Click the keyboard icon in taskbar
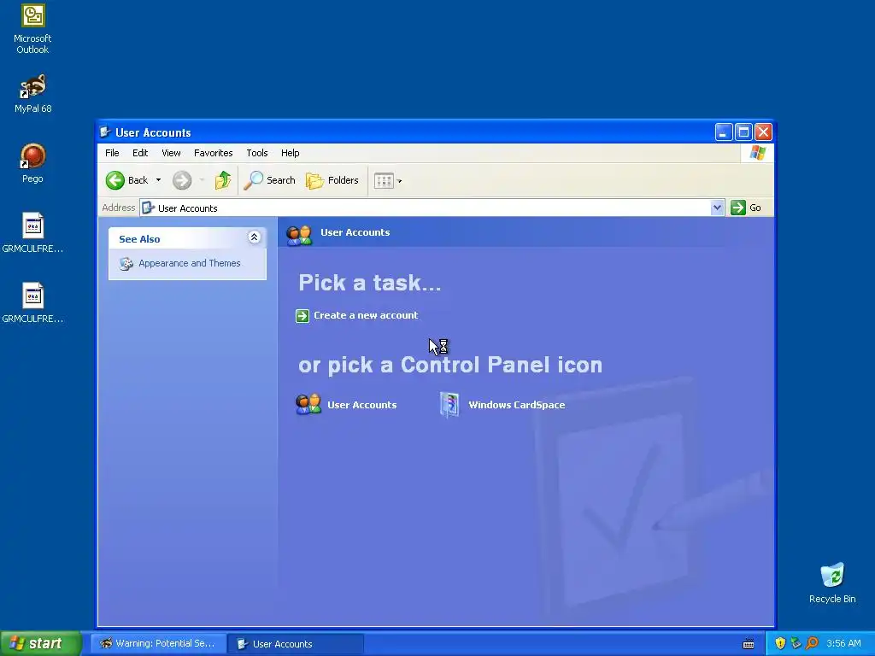Viewport: 875px width, 656px height. point(749,644)
